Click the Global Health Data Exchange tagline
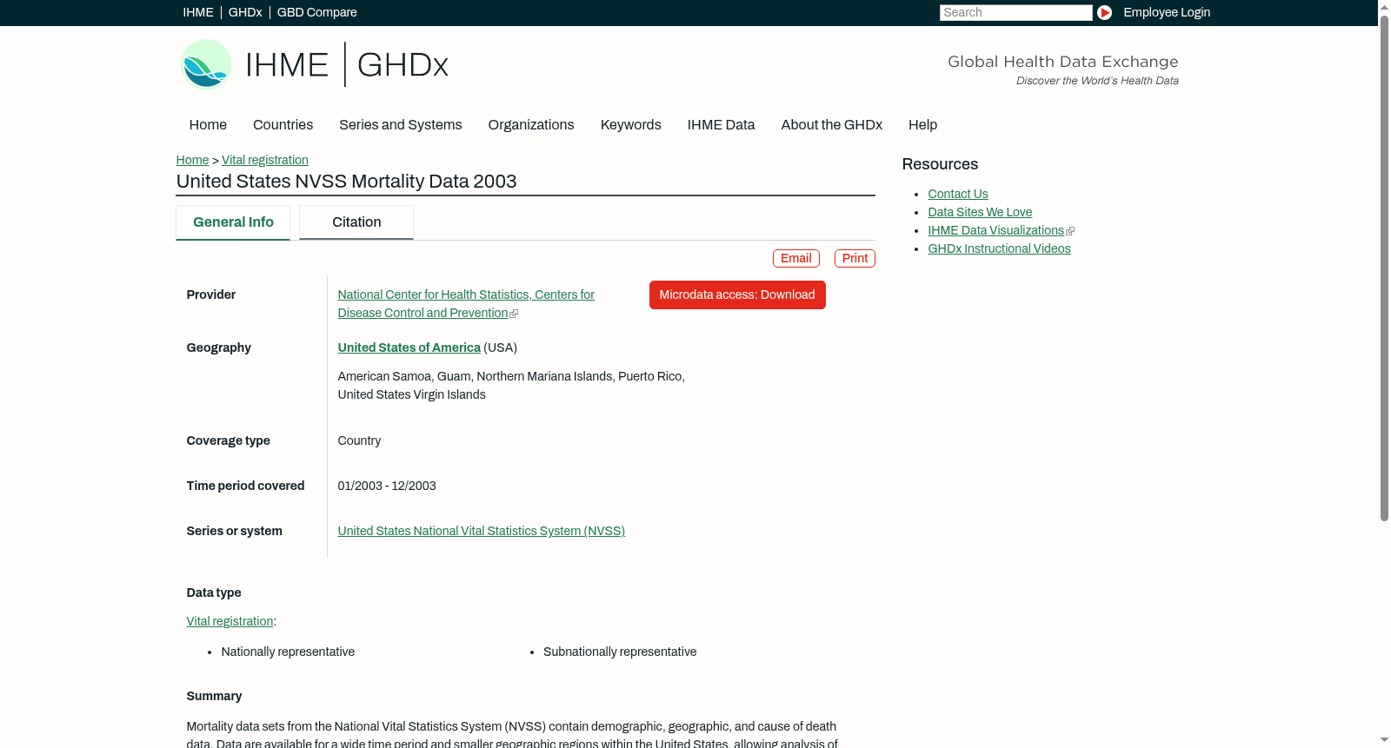The height and width of the screenshot is (748, 1391). pos(1063,62)
